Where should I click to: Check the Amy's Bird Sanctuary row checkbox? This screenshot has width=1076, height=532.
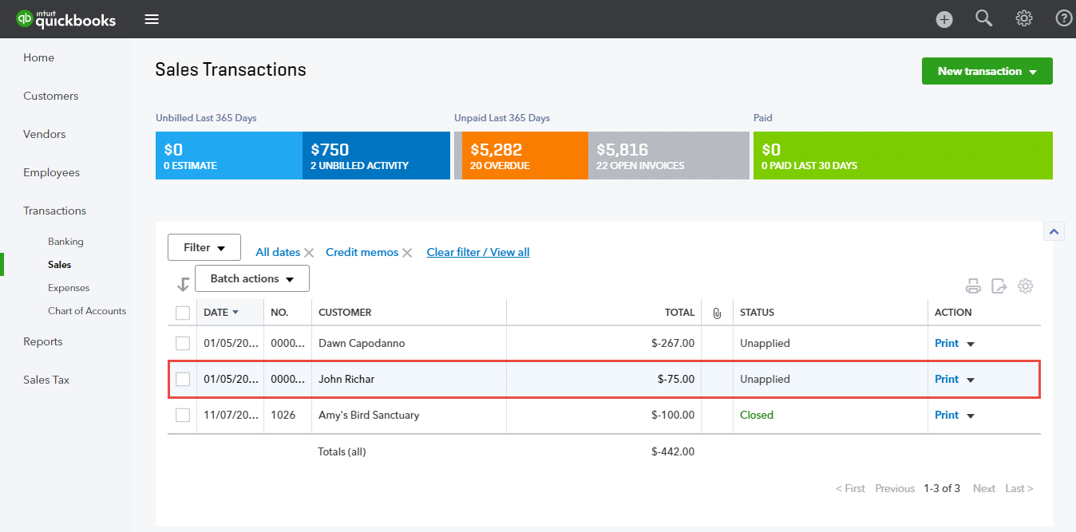pos(183,415)
